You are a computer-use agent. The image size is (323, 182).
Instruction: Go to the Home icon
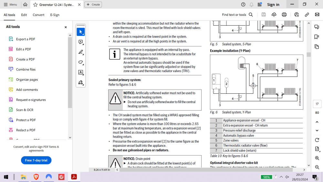tap(25, 4)
